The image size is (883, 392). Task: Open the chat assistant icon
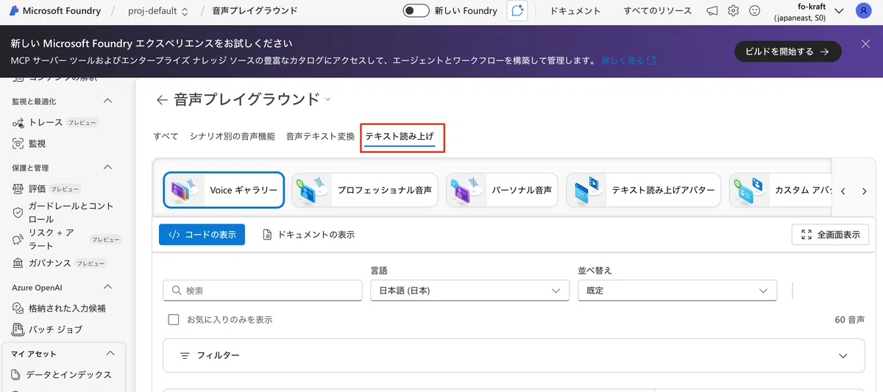(518, 10)
